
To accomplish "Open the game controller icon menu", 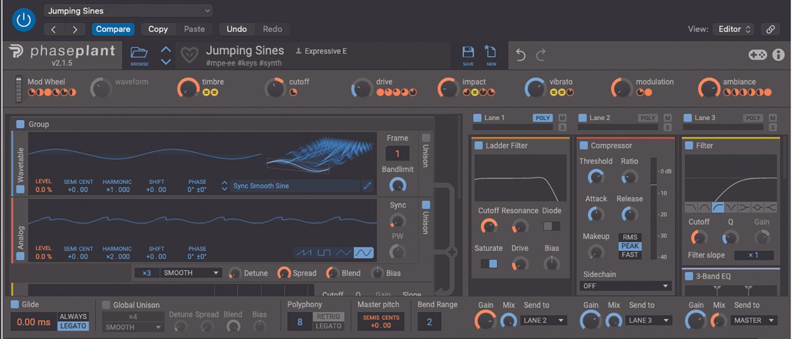I will click(x=757, y=55).
